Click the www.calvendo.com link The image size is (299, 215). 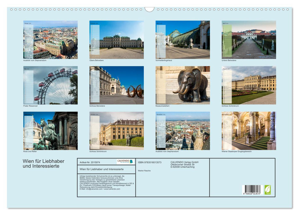click(x=111, y=189)
